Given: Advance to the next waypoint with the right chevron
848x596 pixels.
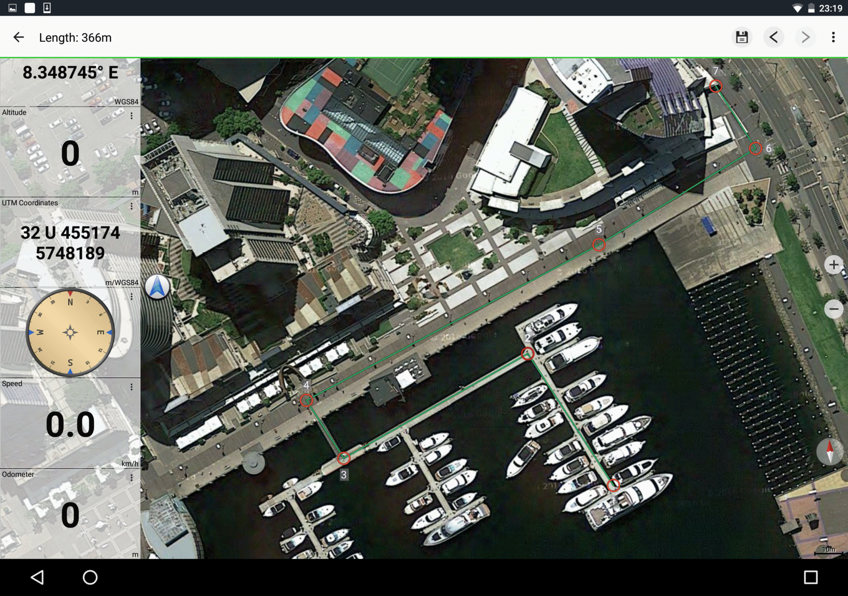Looking at the screenshot, I should tap(805, 37).
